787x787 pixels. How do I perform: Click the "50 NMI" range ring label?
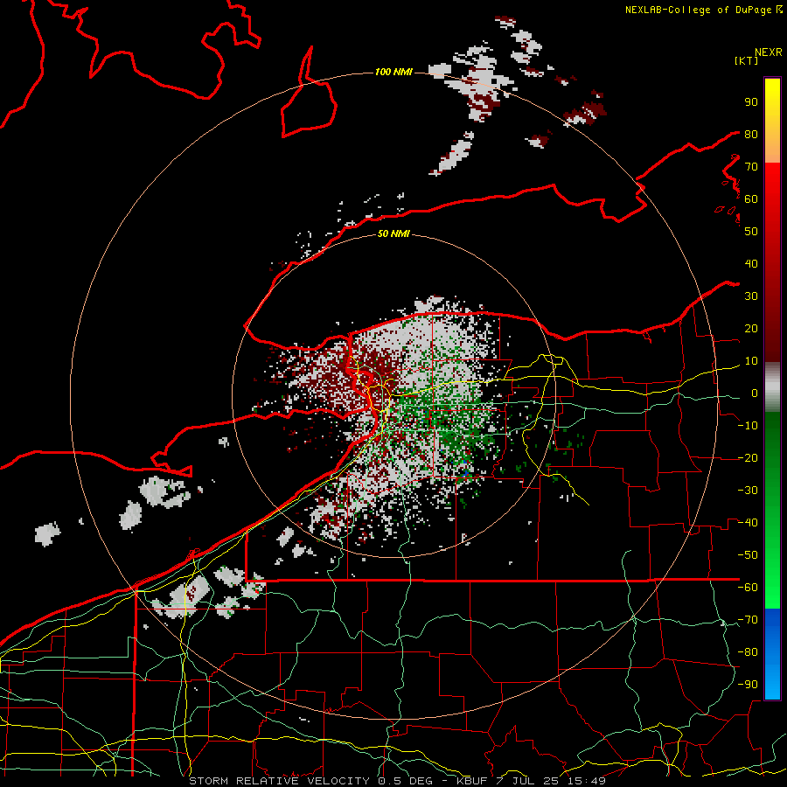pos(393,233)
